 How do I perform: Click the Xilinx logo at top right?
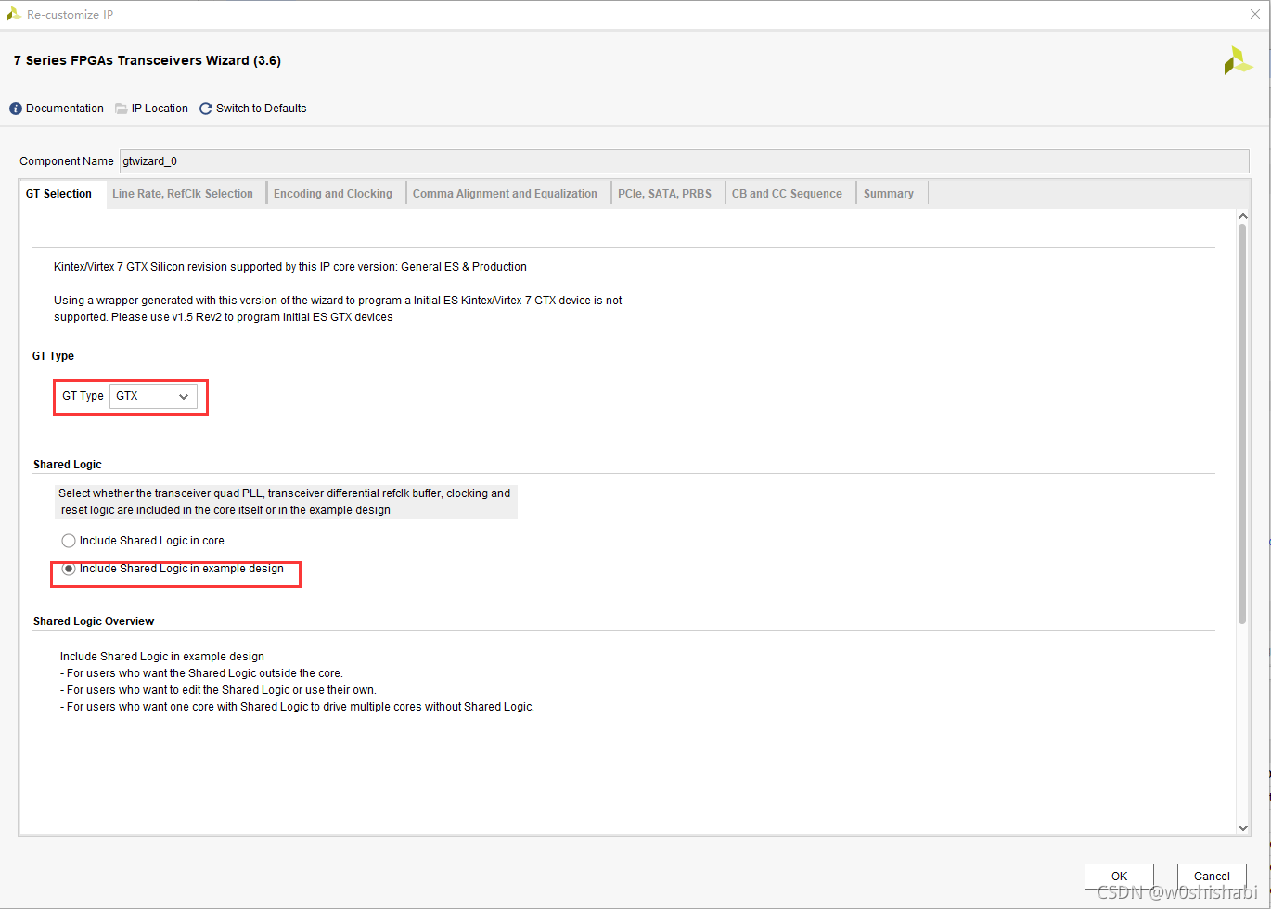click(1238, 60)
